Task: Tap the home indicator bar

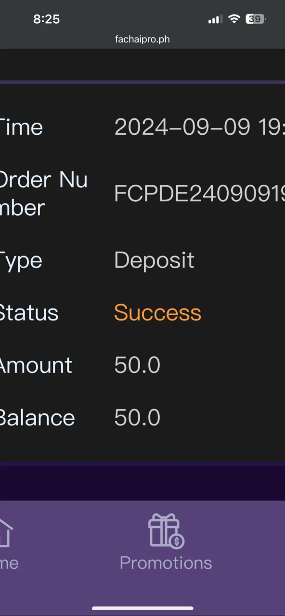Action: point(142,608)
